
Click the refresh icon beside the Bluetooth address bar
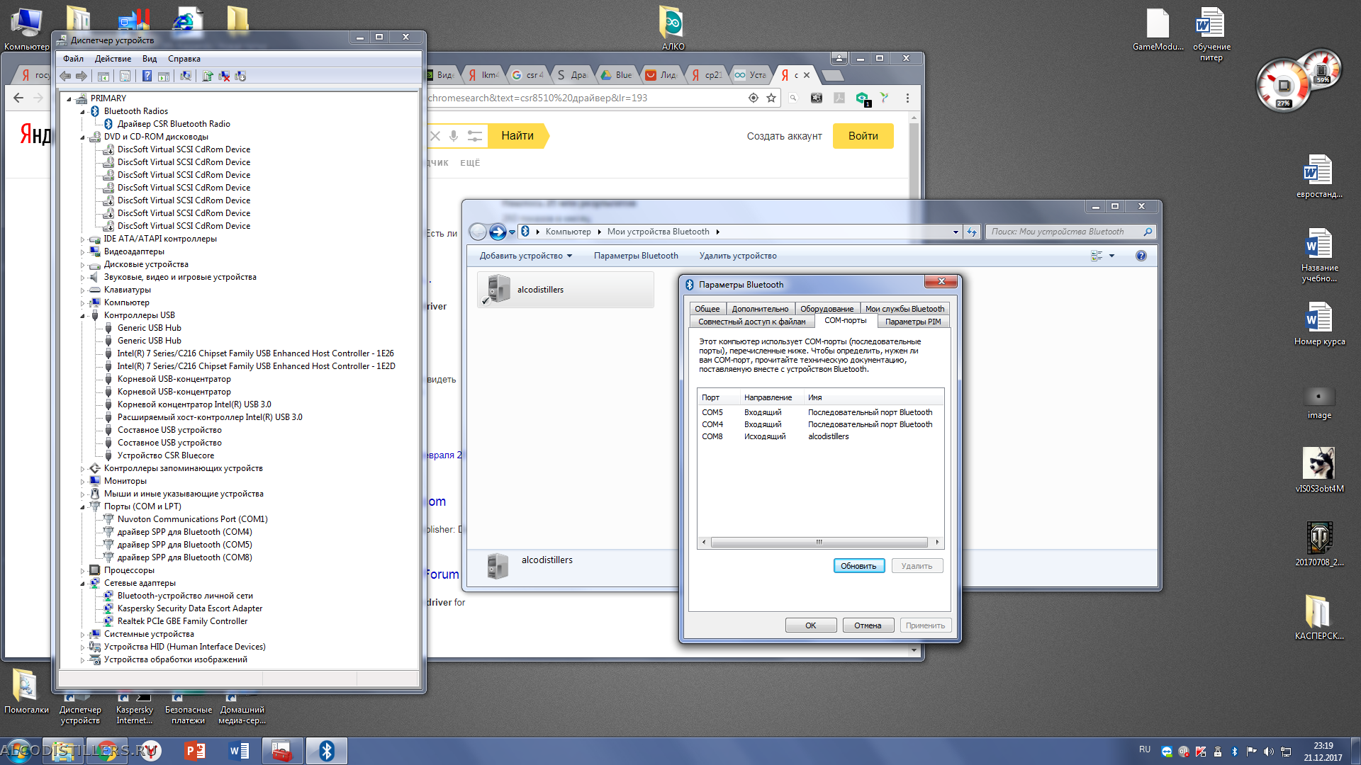click(x=972, y=232)
